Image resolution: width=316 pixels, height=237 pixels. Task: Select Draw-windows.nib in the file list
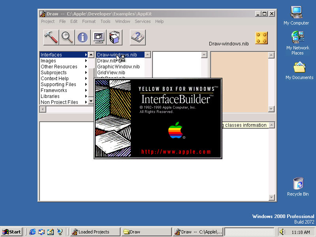(x=120, y=55)
